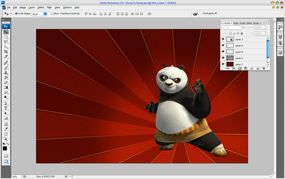
Task: Create a new layer icon
Action: pyautogui.click(x=257, y=68)
